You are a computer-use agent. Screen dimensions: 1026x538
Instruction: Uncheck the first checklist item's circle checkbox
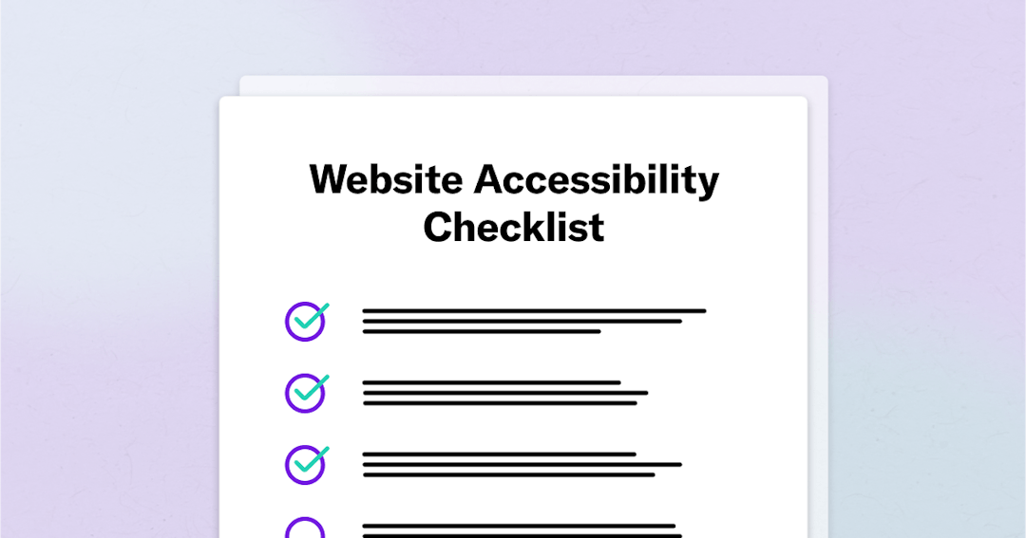click(305, 322)
